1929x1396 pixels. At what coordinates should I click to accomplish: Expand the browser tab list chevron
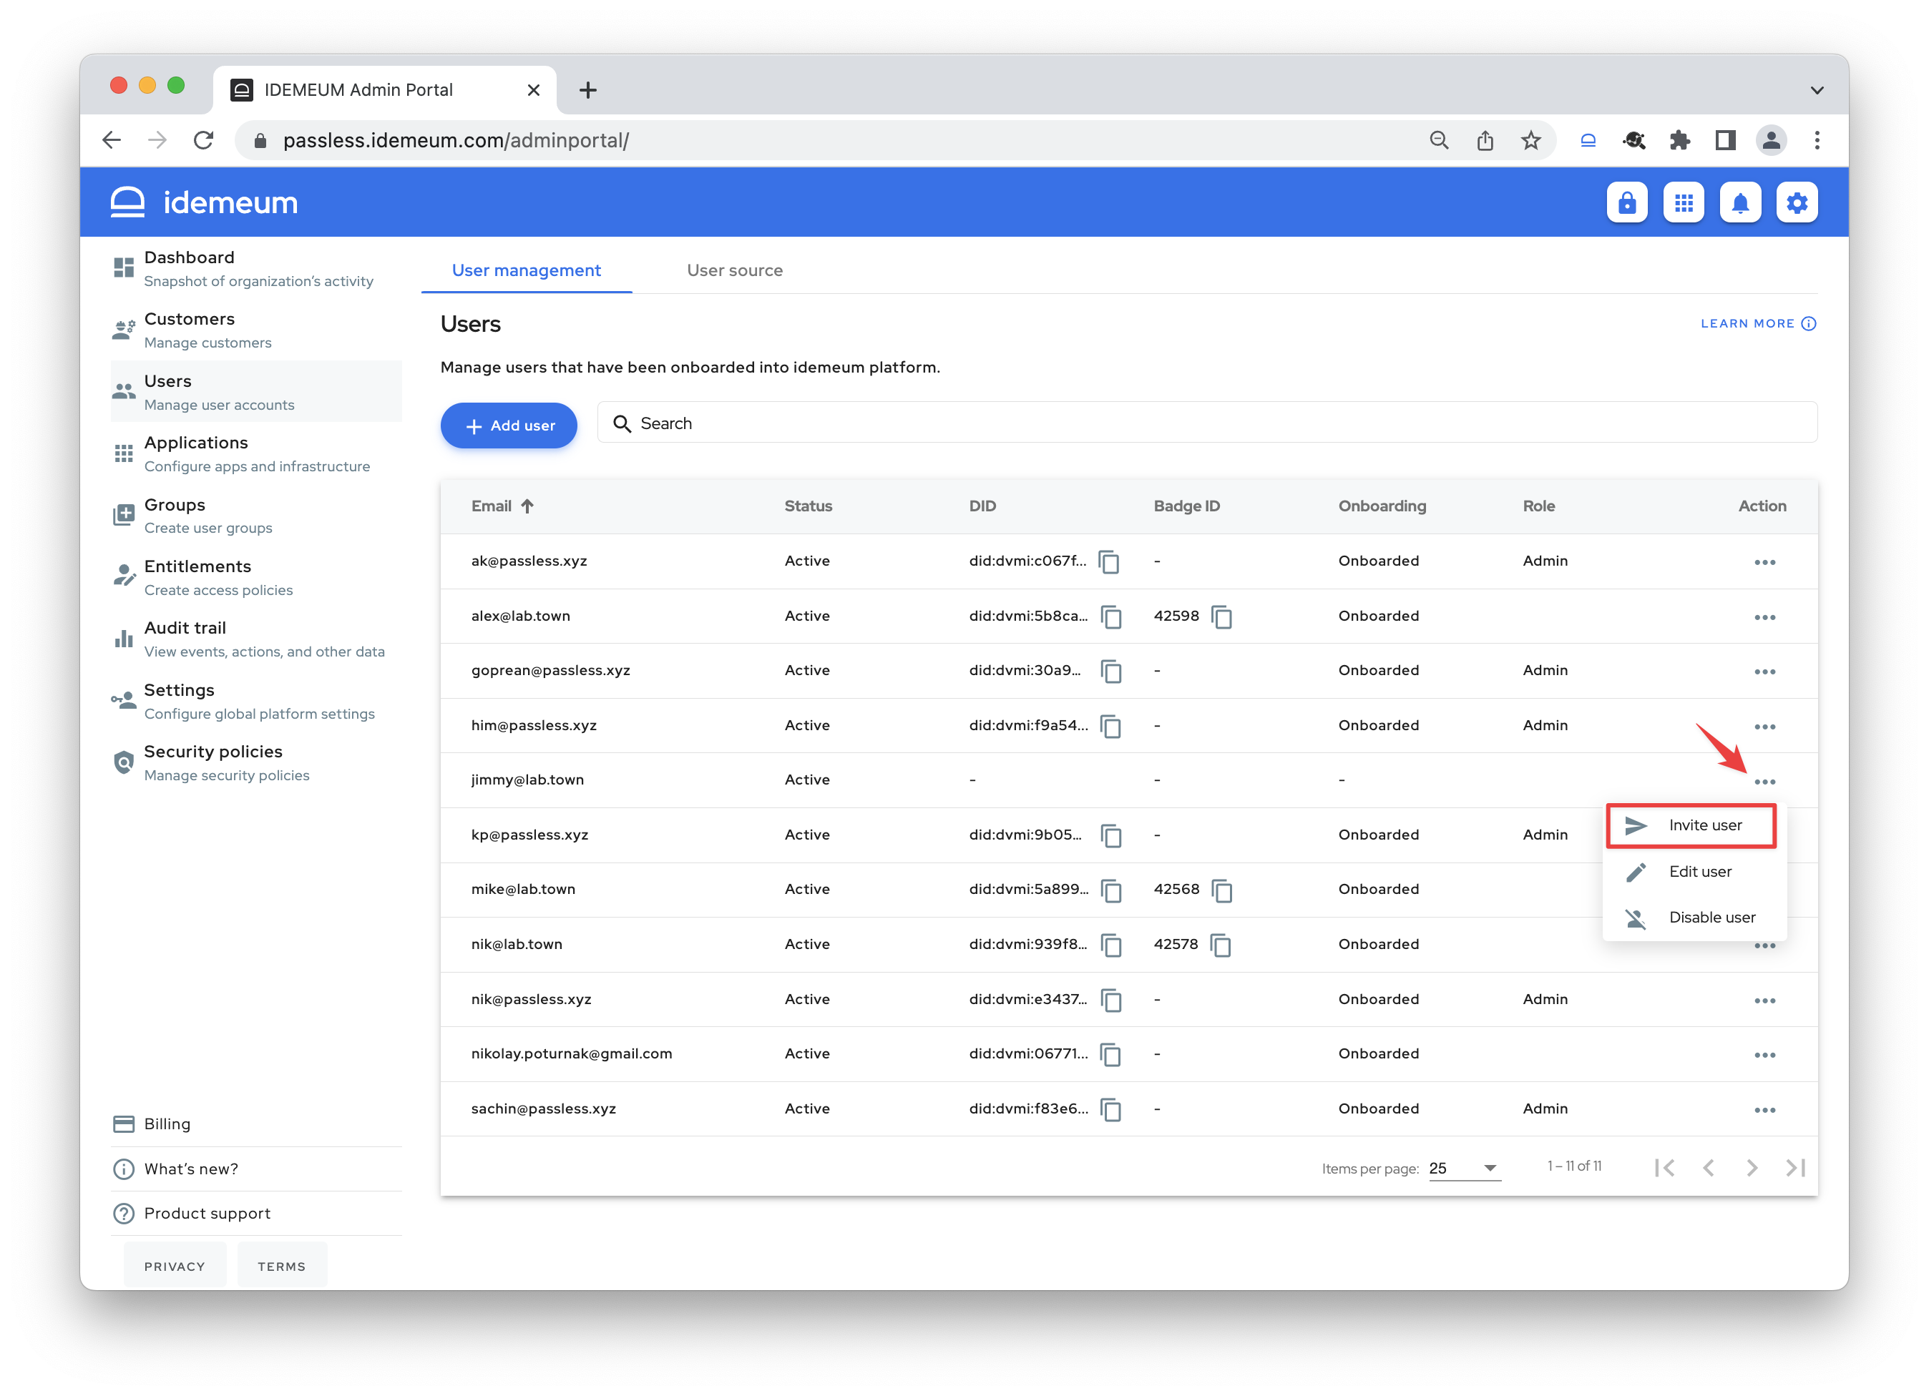pos(1816,90)
